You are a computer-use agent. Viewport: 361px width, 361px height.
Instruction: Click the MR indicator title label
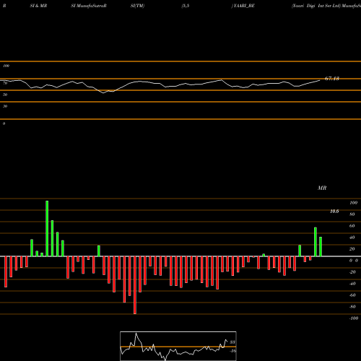point(322,188)
